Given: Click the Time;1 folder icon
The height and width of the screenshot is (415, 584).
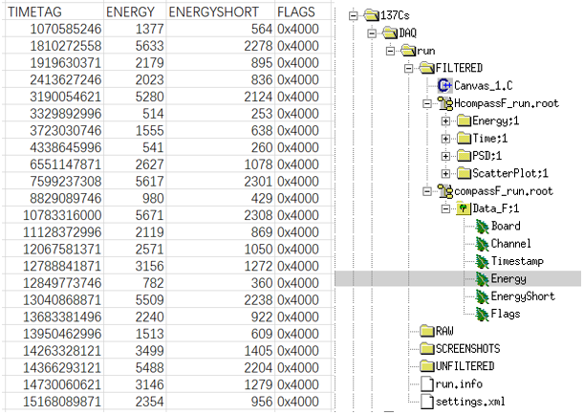Looking at the screenshot, I should click(464, 139).
